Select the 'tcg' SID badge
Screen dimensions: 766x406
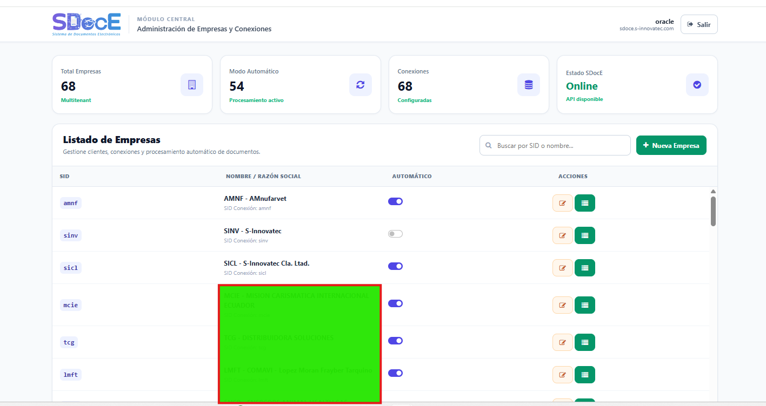pos(69,342)
